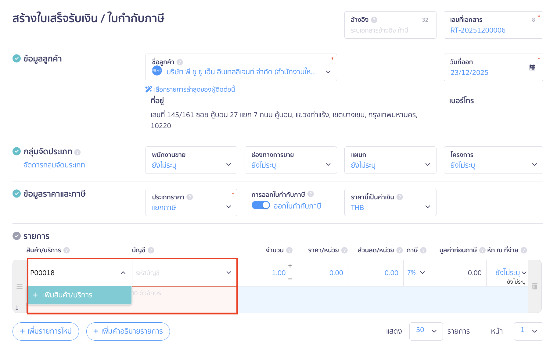Screen dimensions: 557x347
Task: Click help icon beside ประเภทราคา
Action: click(190, 197)
